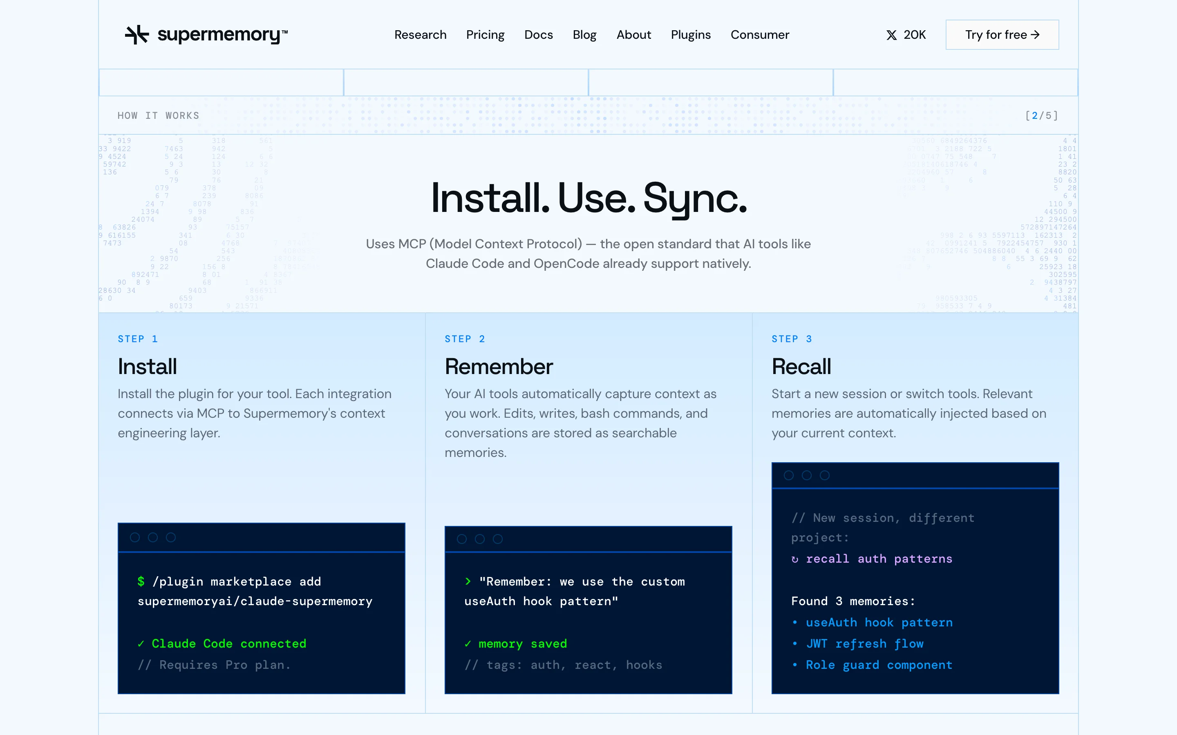Select the JWT refresh flow memory result

pyautogui.click(x=864, y=644)
